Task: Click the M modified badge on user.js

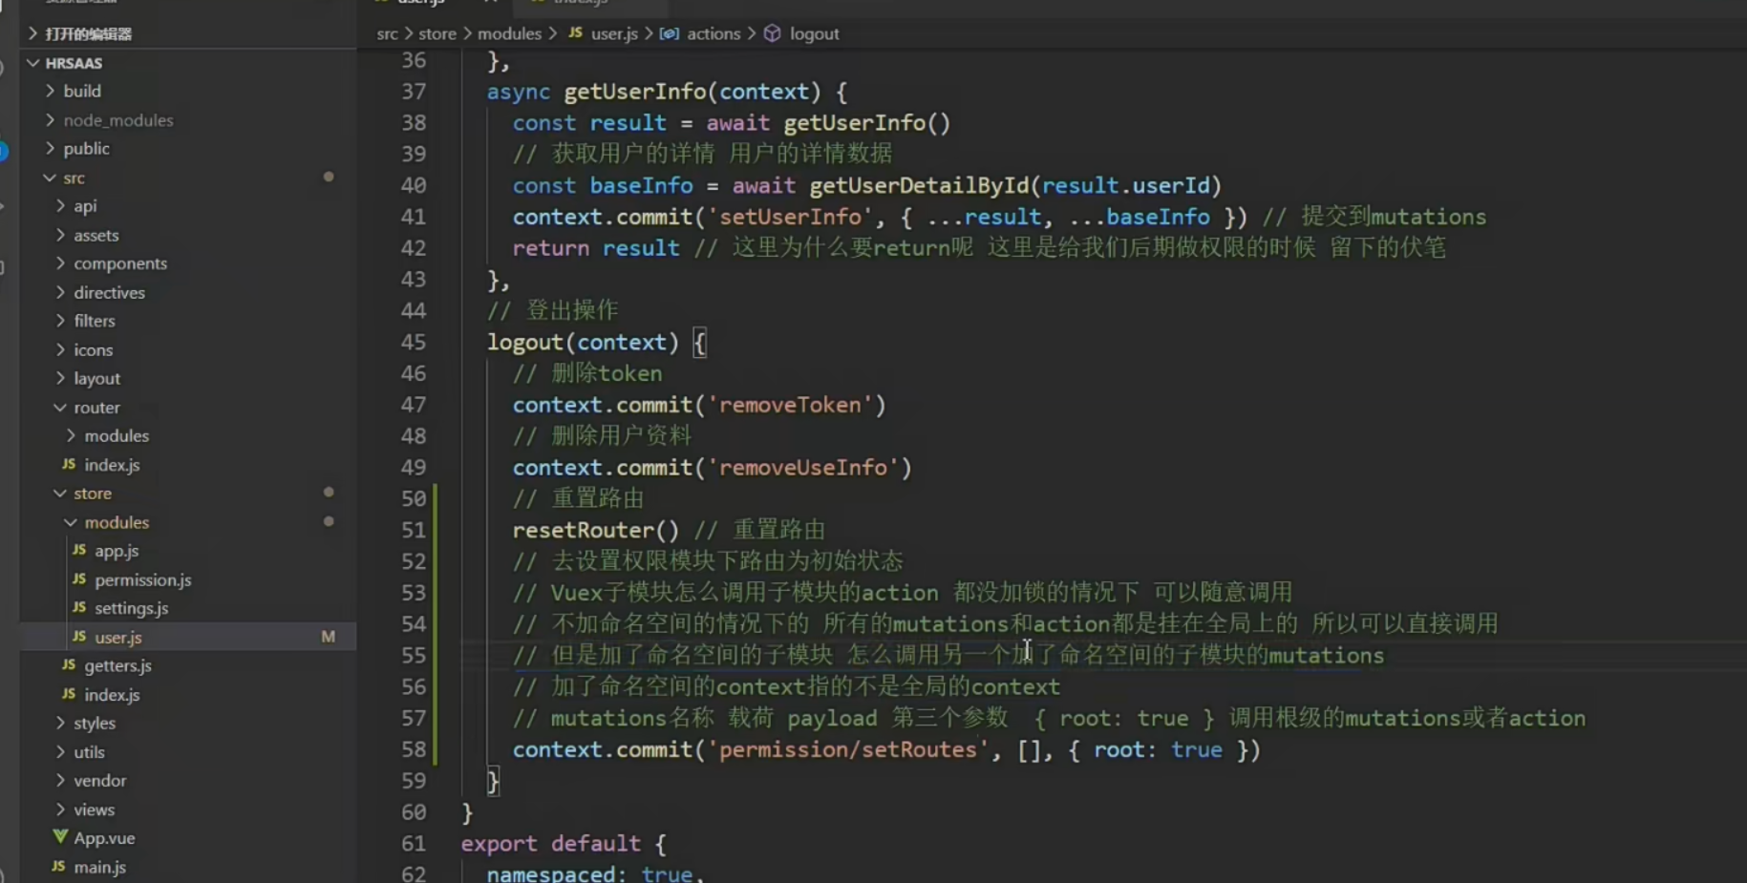Action: point(328,637)
